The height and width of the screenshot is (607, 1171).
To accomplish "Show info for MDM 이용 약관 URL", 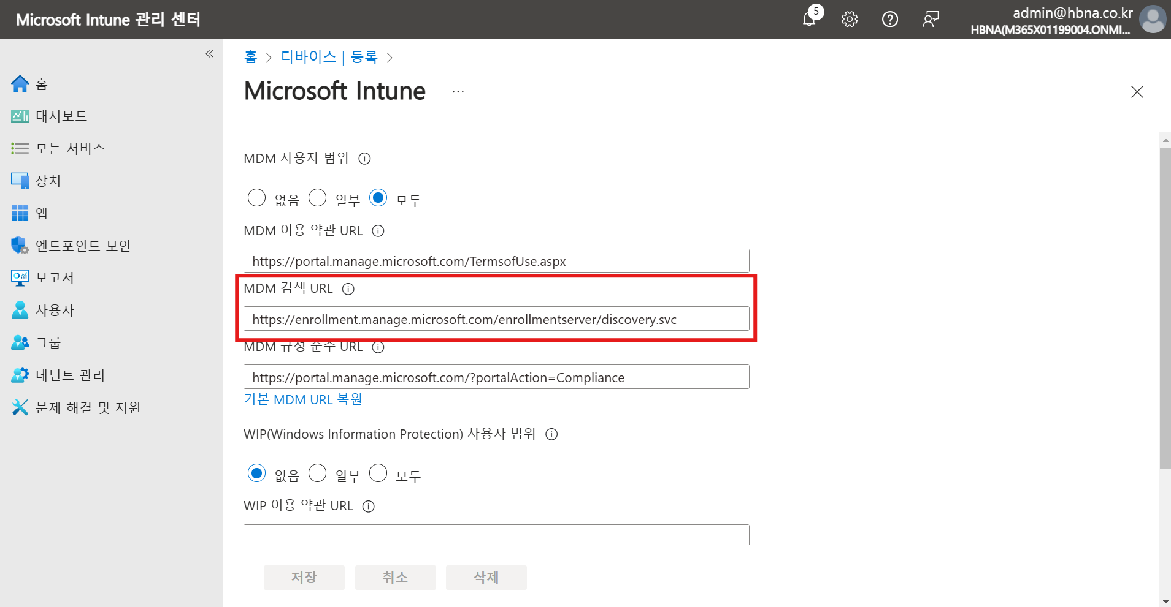I will pyautogui.click(x=378, y=231).
